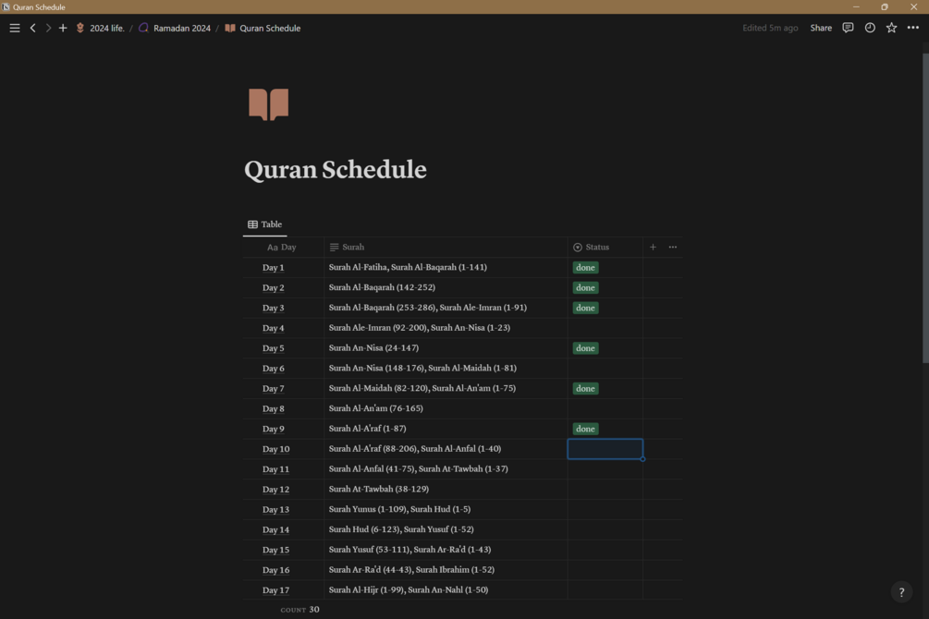Select the Day 8 title cell
The height and width of the screenshot is (619, 929).
point(283,408)
